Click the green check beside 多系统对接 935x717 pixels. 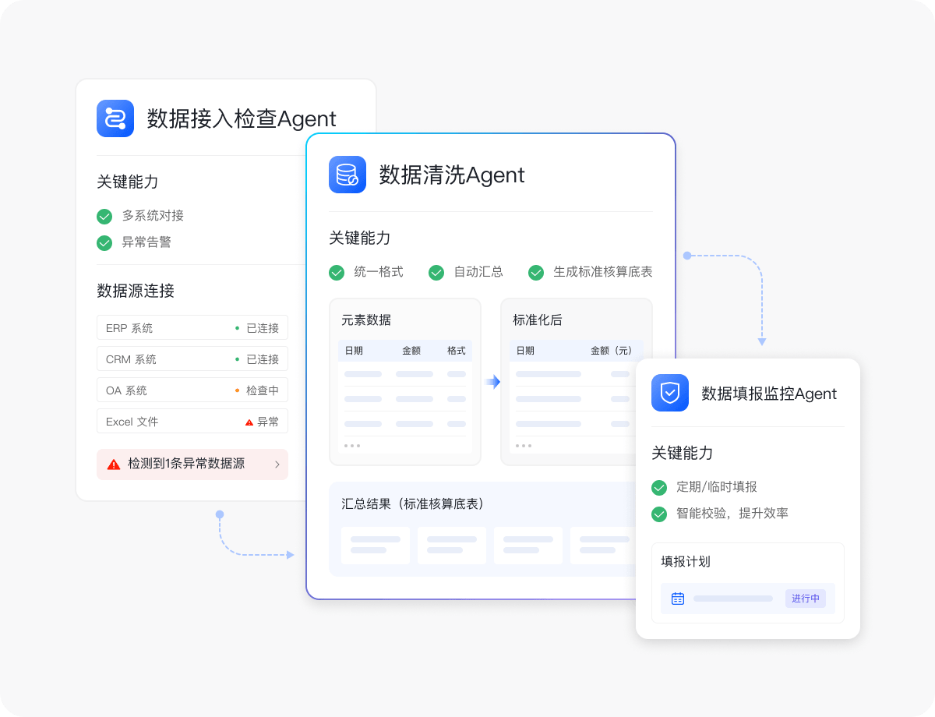[104, 216]
